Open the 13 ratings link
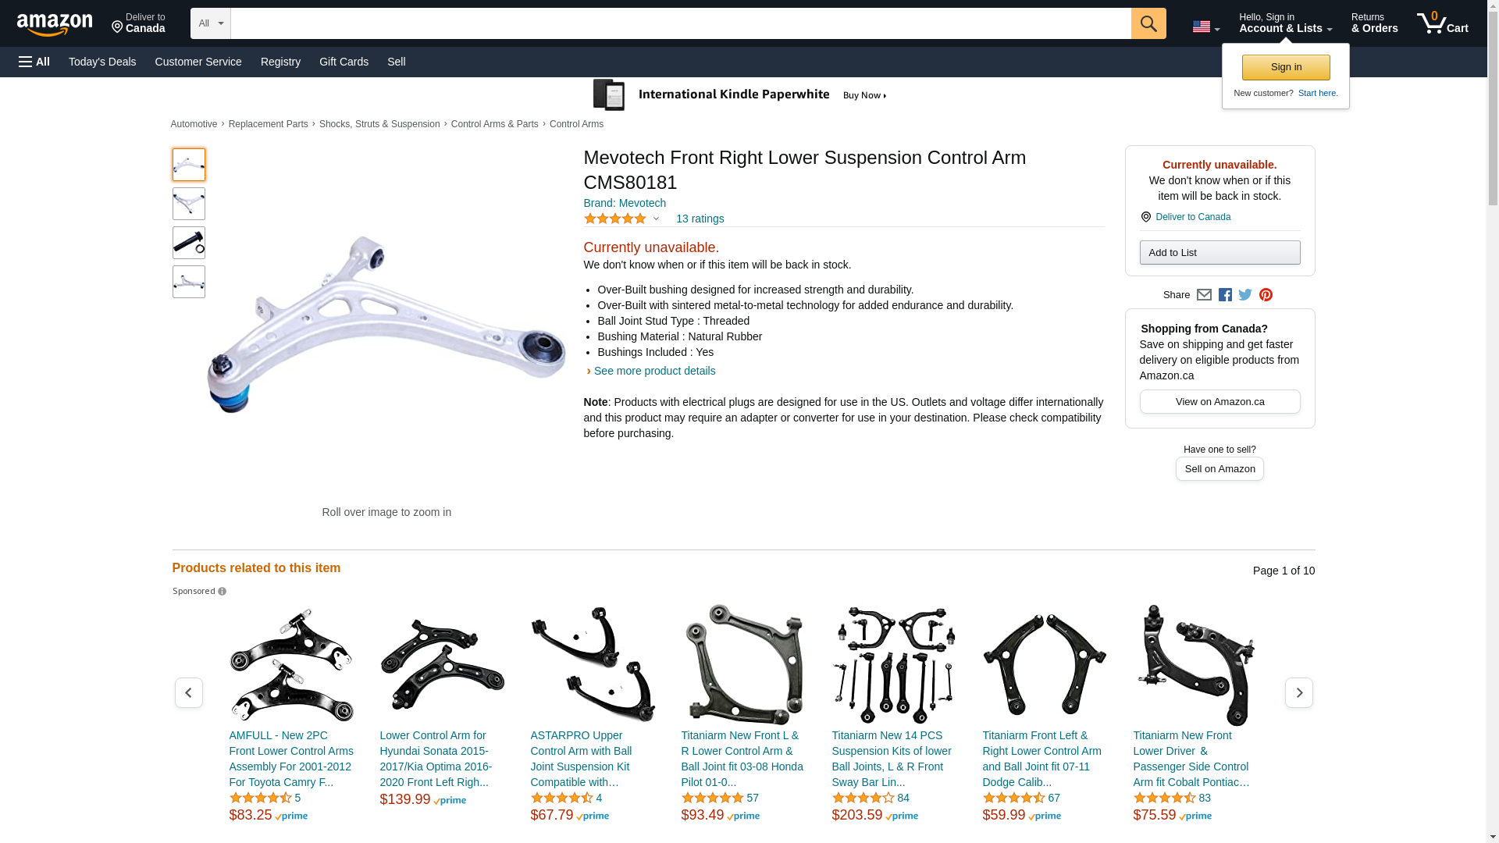Viewport: 1499px width, 843px height. point(700,219)
